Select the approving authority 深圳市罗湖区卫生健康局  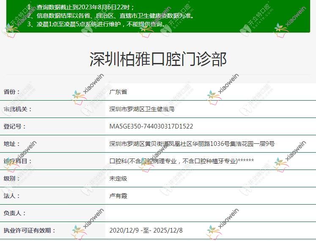point(142,109)
